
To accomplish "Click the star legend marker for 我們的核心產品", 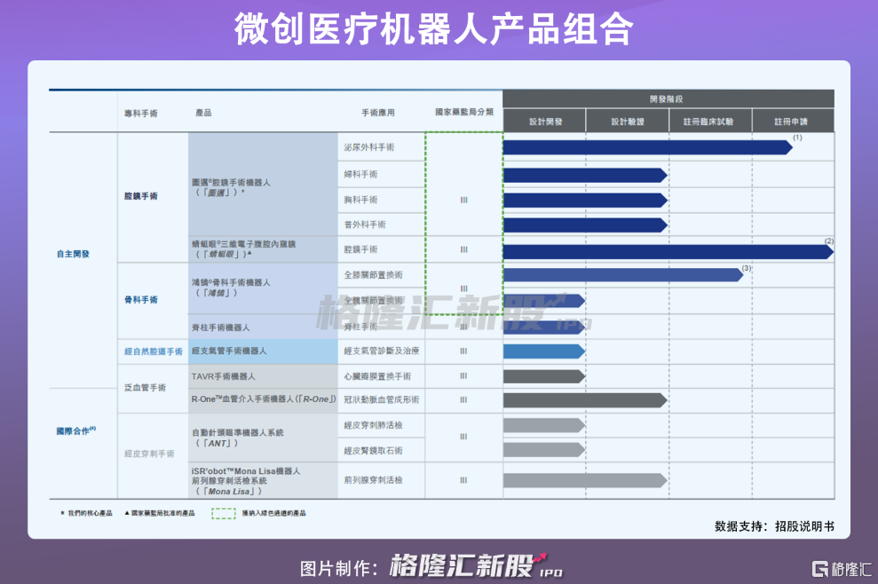I will tap(62, 513).
